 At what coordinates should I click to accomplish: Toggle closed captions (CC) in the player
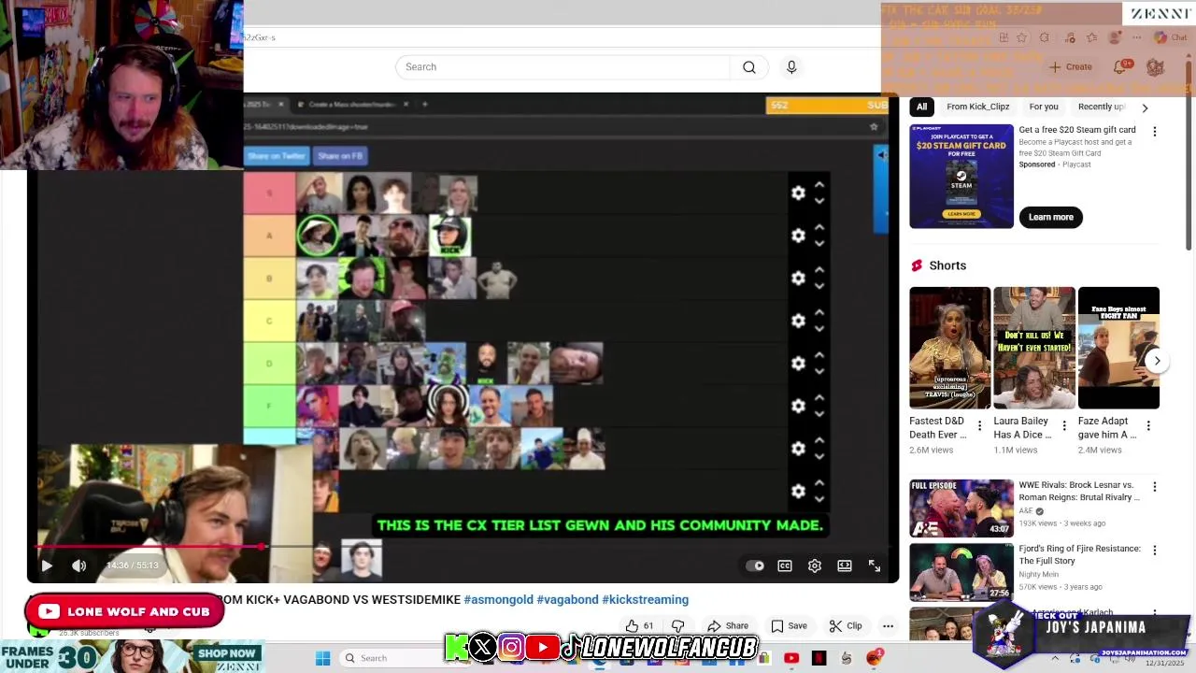(785, 566)
